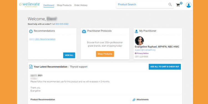Click the practitioner name Evangeline Ruphael

[157, 47]
